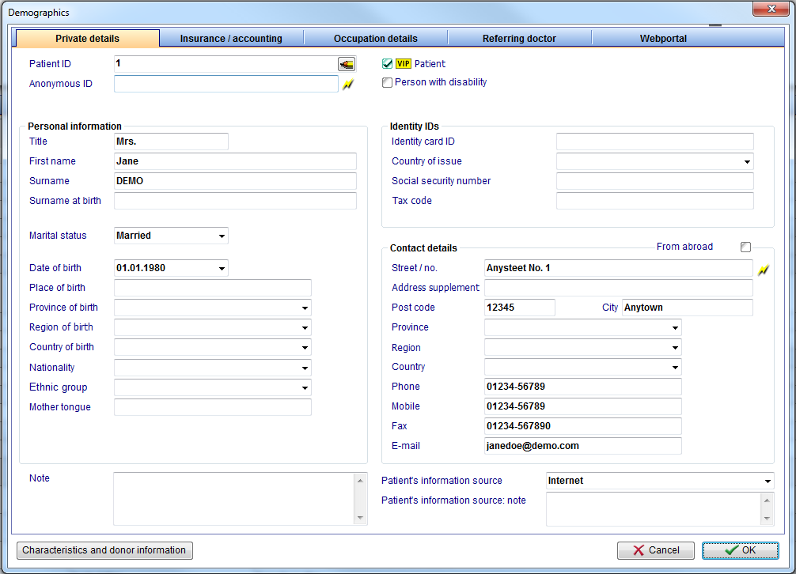Click information source note scrollbar up arrow

pos(767,500)
